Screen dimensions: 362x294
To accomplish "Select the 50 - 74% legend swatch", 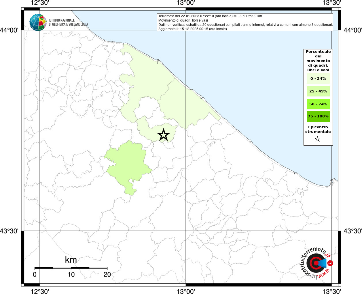I will (318, 104).
